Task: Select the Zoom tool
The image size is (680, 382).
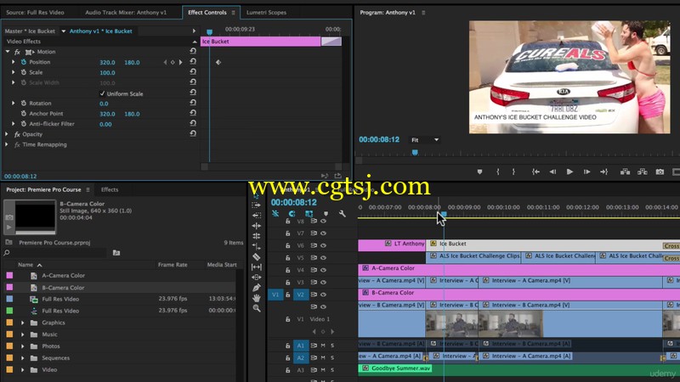Action: tap(257, 308)
